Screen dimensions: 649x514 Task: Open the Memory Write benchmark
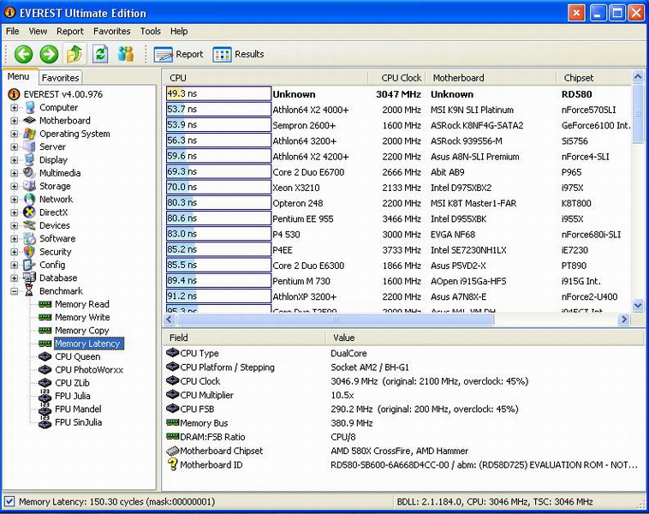click(x=82, y=317)
